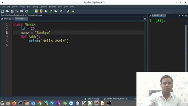Viewport: 188px width, 106px height.
Task: Clear console with the eraser icon
Action: [x=183, y=16]
